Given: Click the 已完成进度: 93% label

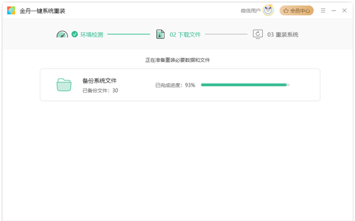Looking at the screenshot, I should coord(175,85).
